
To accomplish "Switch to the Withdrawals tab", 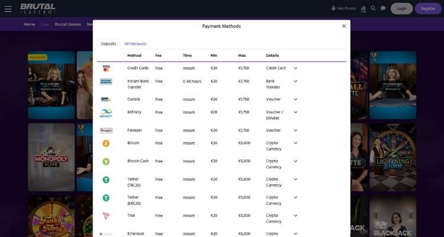I will click(x=136, y=44).
